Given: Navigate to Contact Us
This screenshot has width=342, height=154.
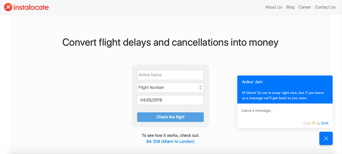Looking at the screenshot, I should (x=325, y=7).
